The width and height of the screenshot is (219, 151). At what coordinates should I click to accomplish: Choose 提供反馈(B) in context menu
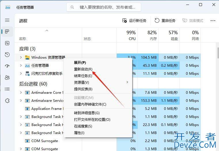83,89
